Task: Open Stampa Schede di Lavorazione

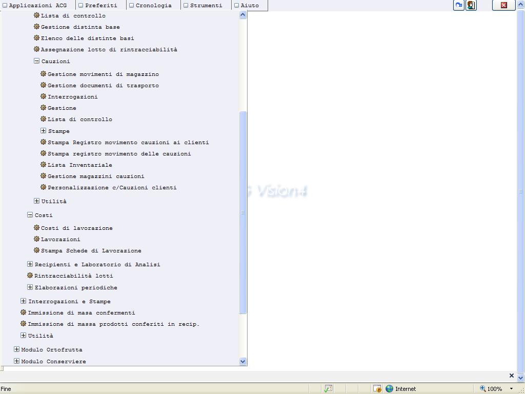Action: click(91, 251)
